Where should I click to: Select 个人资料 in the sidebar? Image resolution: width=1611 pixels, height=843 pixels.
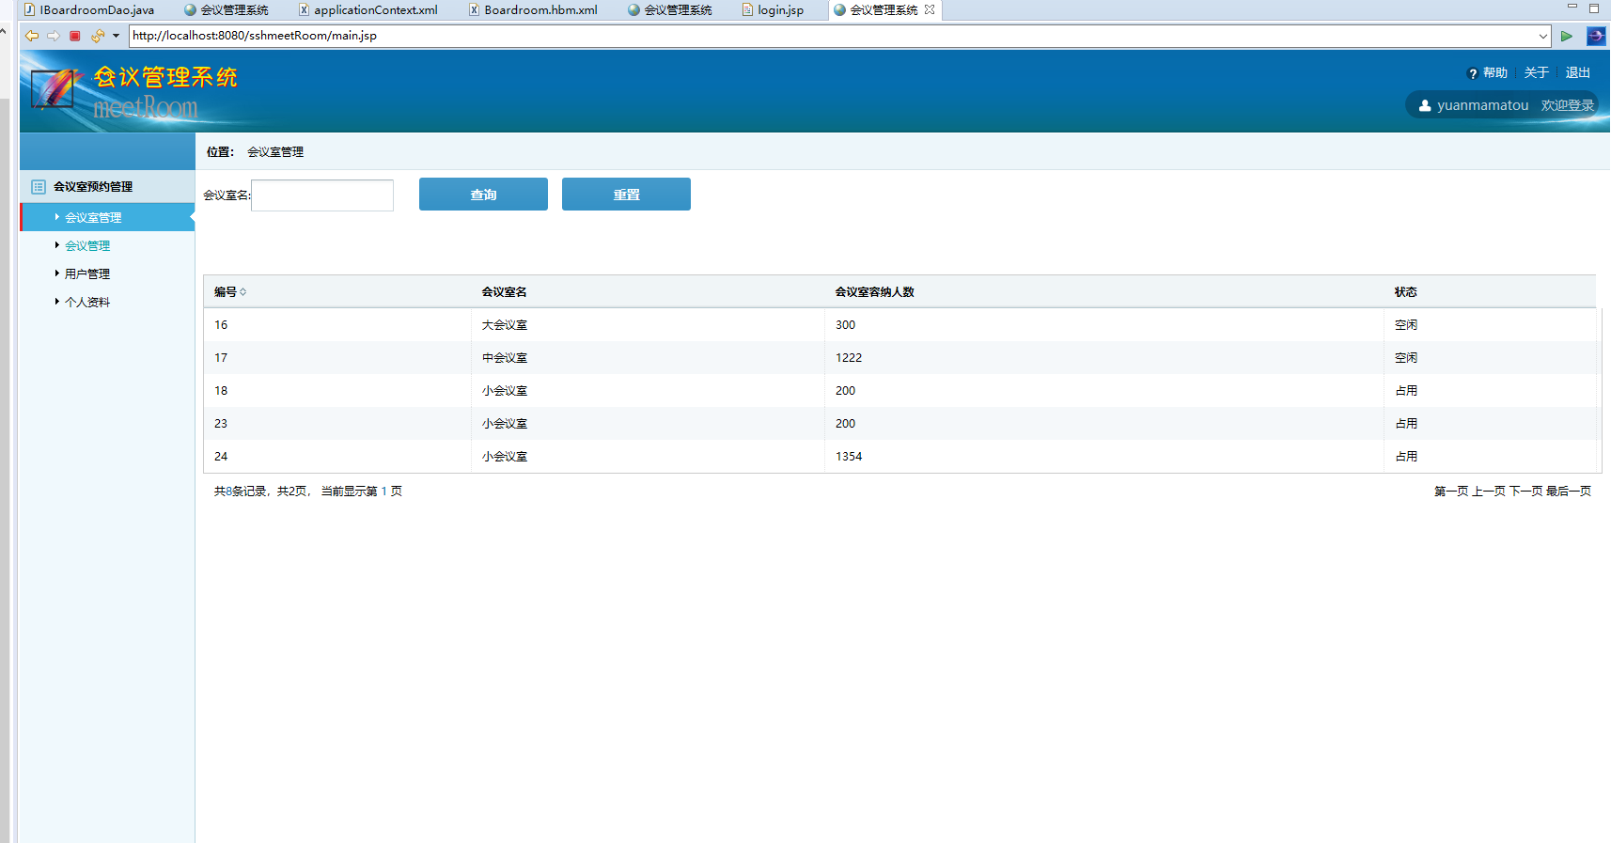[86, 303]
